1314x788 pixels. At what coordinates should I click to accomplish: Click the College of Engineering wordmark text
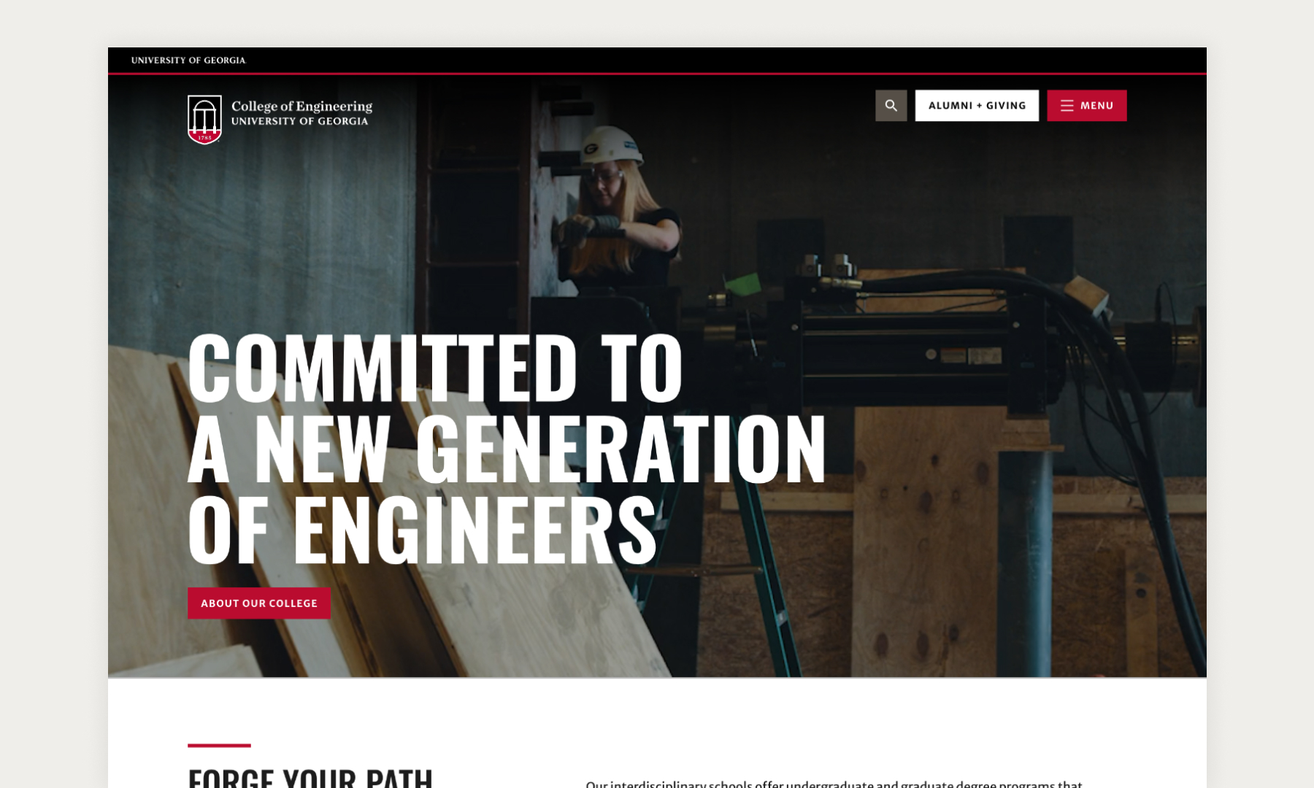point(301,107)
